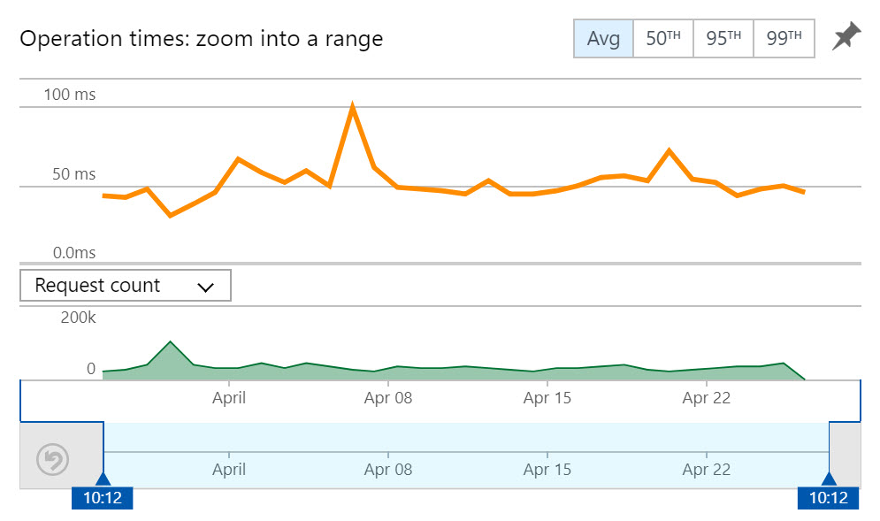The height and width of the screenshot is (521, 880).
Task: Click the chart title text
Action: [203, 38]
